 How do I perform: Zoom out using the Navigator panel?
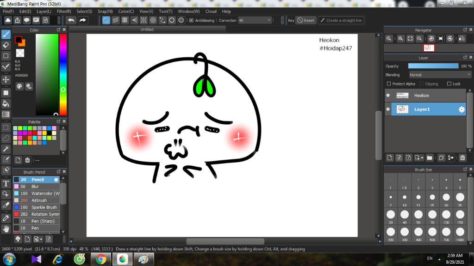(x=419, y=39)
